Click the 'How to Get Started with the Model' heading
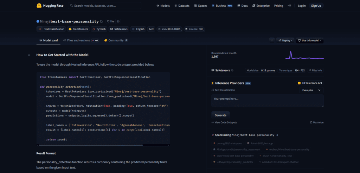 tap(63, 55)
